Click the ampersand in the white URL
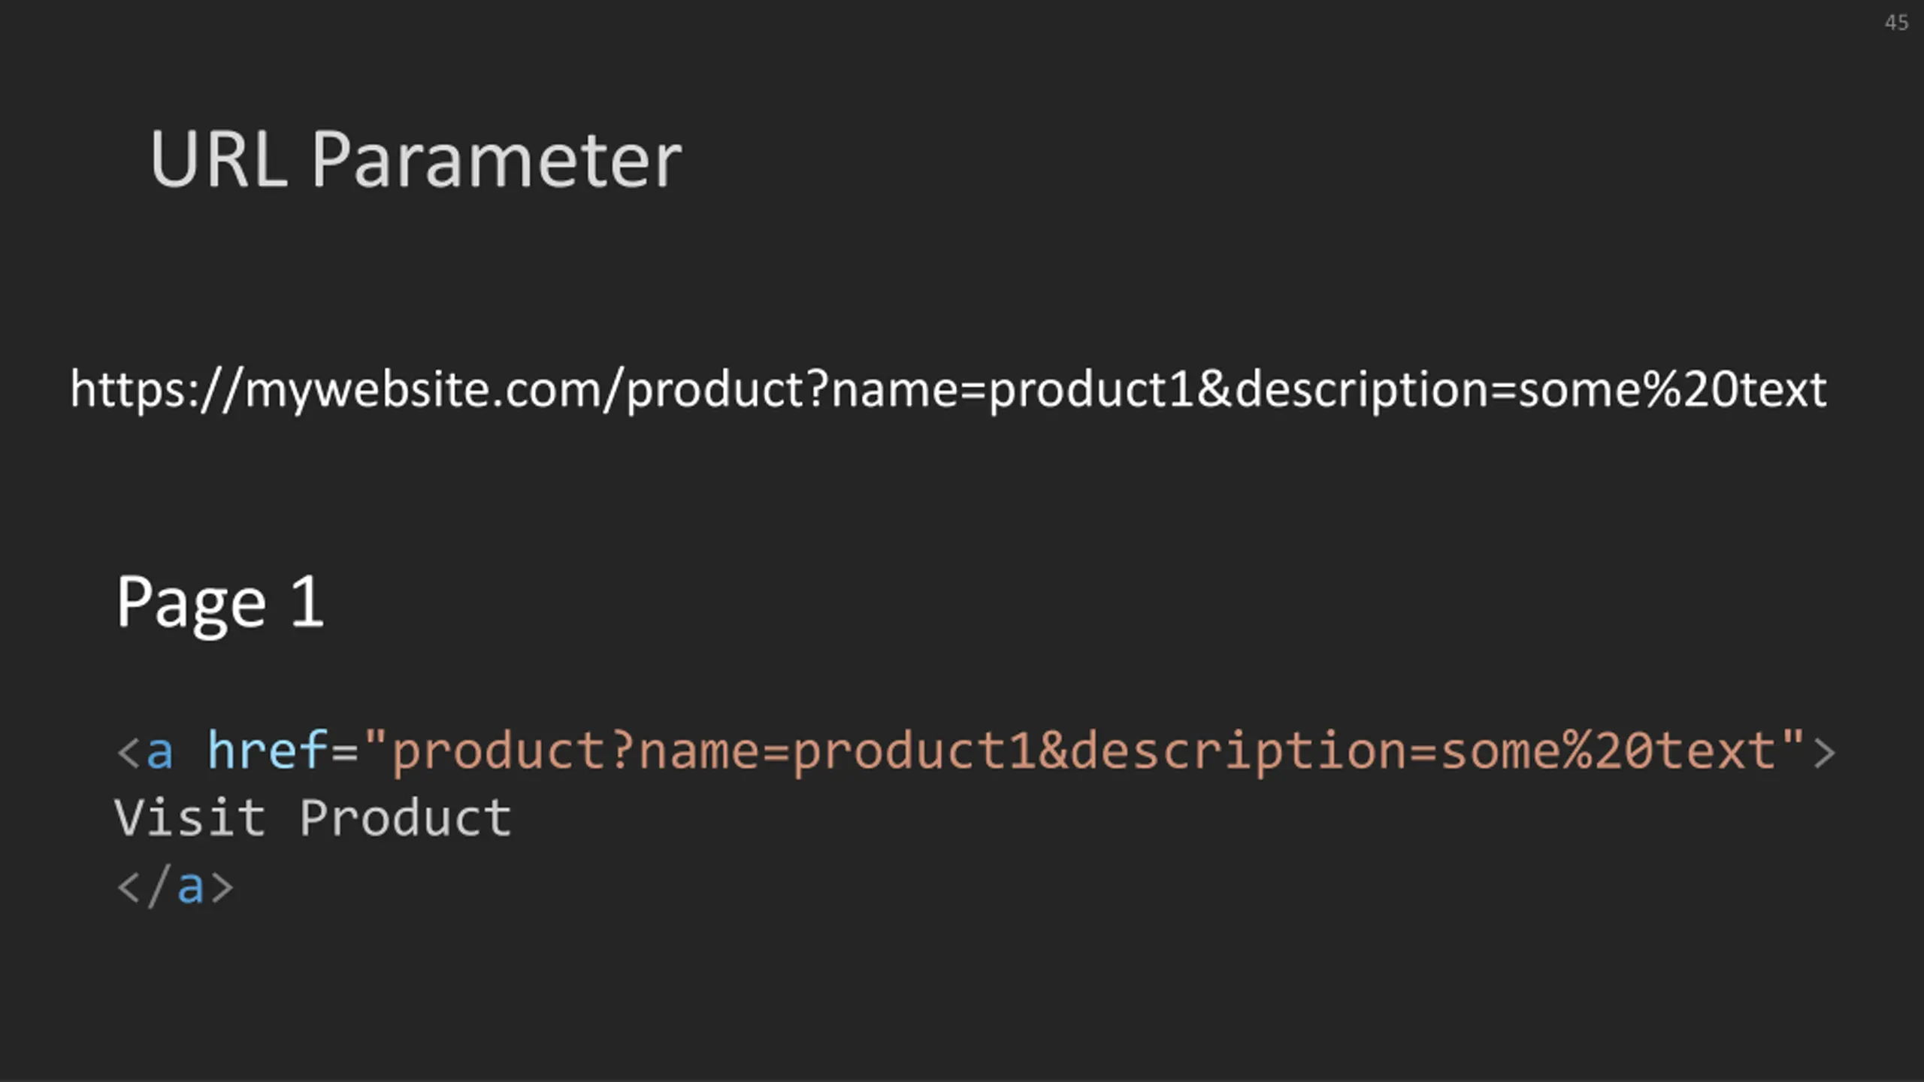Viewport: 1924px width, 1082px height. (1214, 389)
